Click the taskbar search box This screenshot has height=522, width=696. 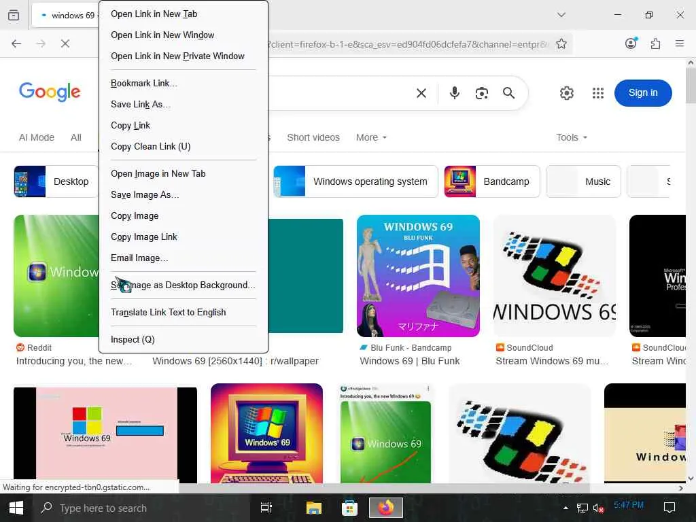[x=144, y=508]
